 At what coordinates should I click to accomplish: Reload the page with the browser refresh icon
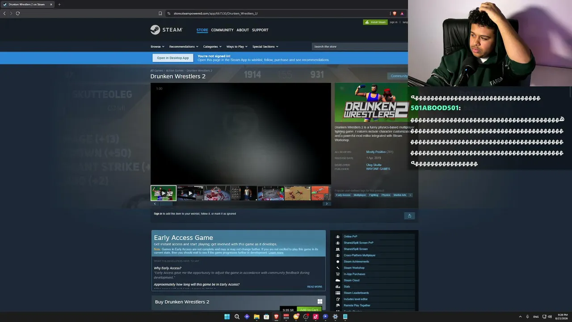pyautogui.click(x=18, y=13)
